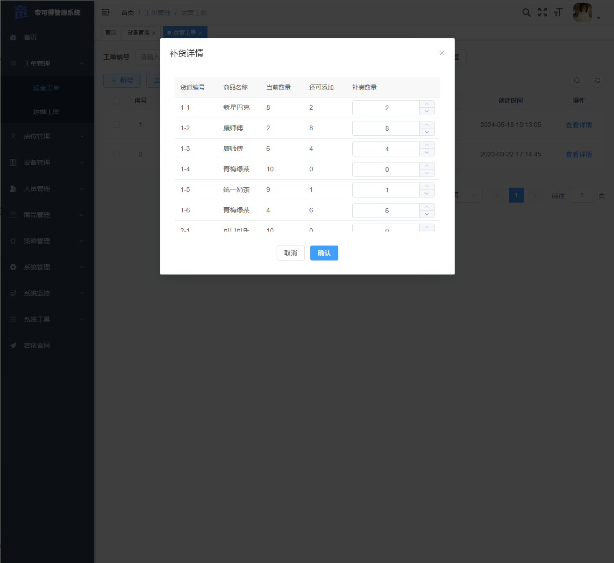The height and width of the screenshot is (563, 614).
Task: Toggle fullscreen mode icon
Action: 542,13
